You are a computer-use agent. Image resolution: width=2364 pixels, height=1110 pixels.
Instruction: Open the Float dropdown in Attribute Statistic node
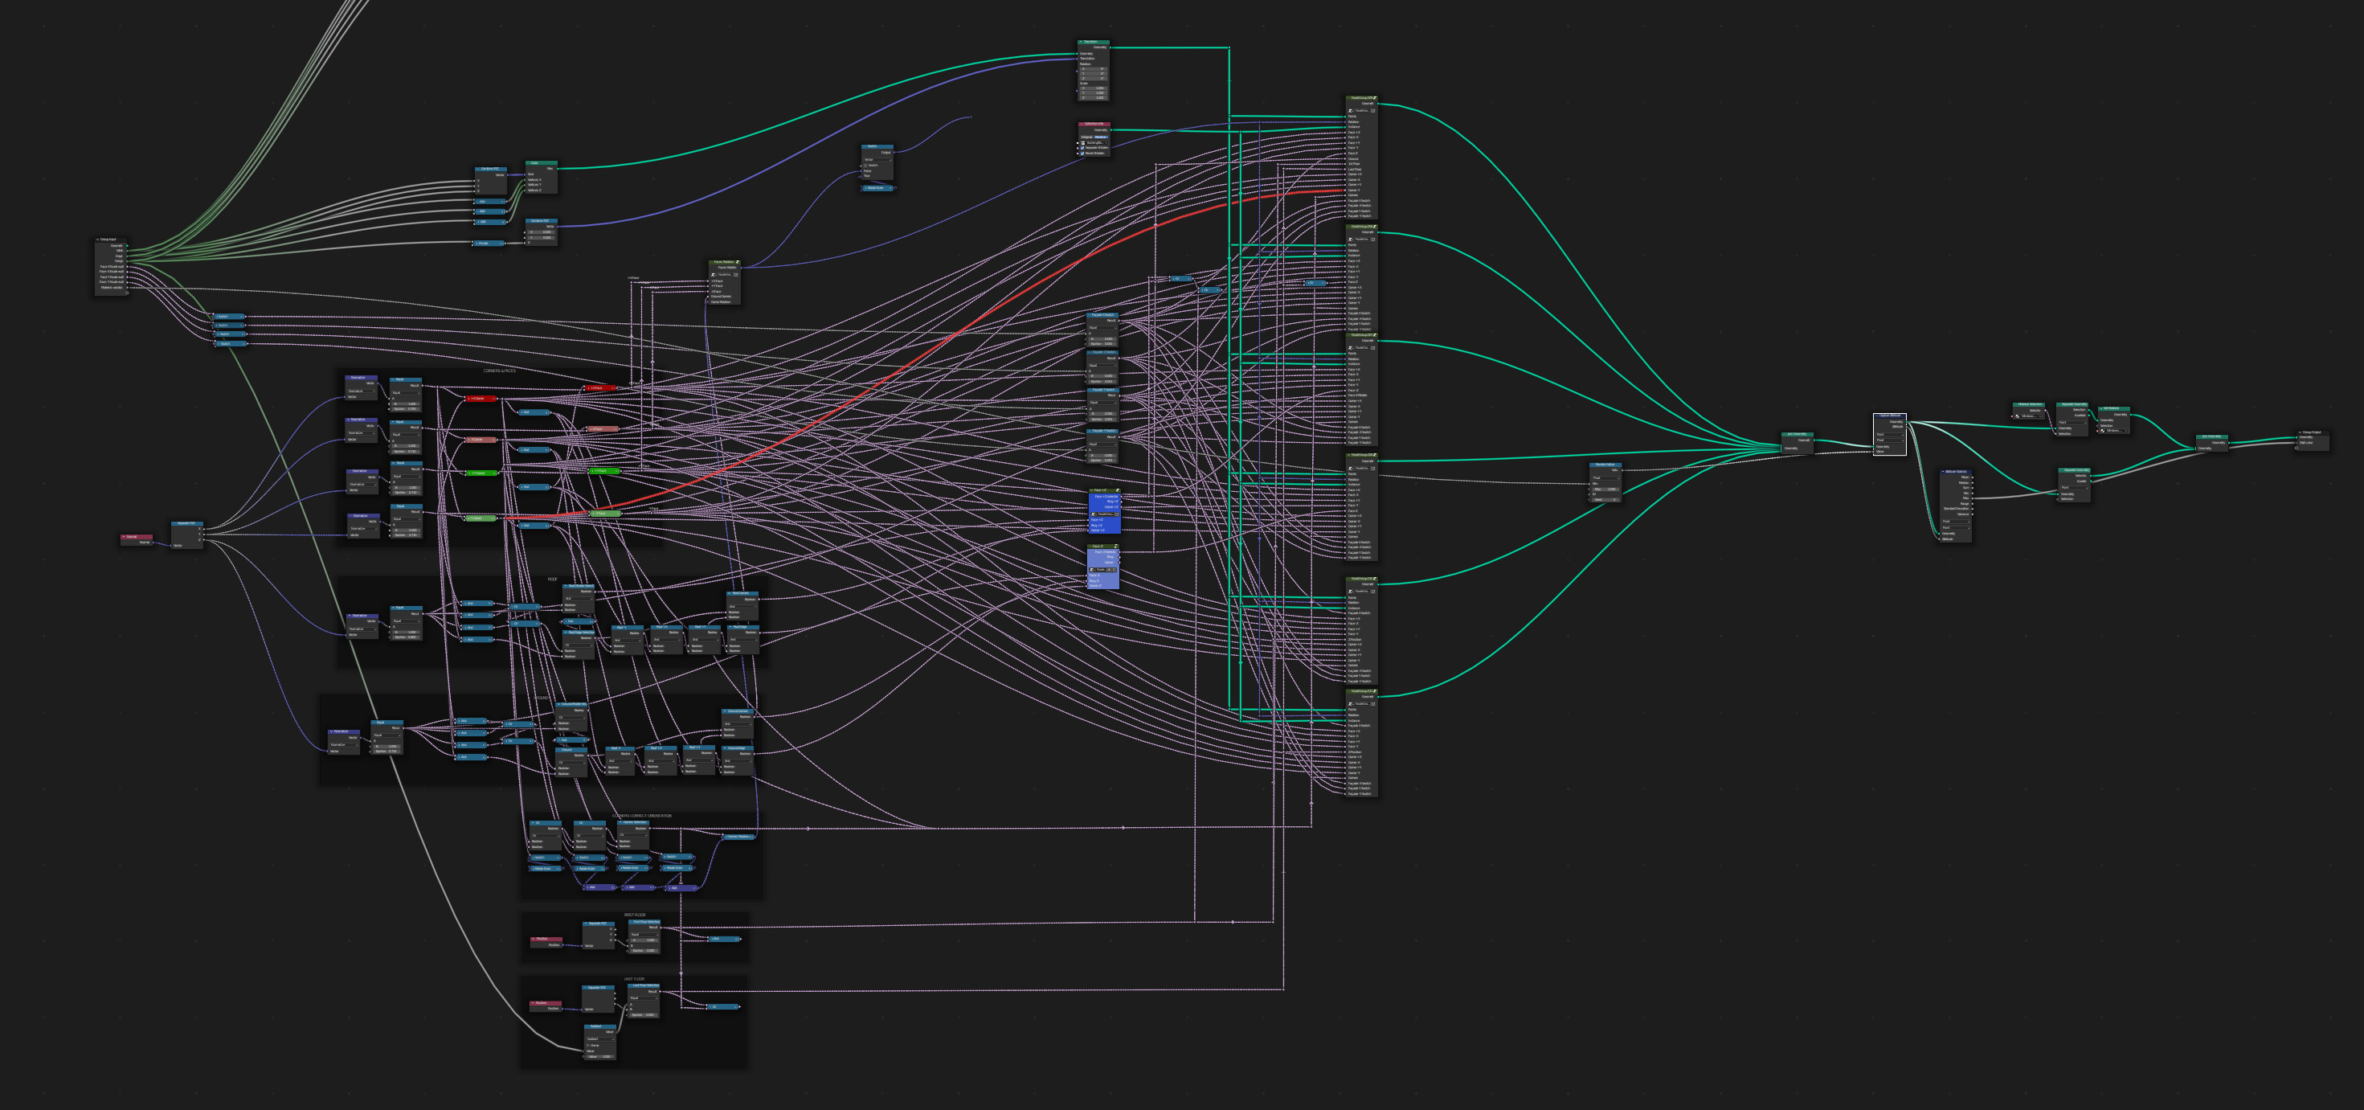click(1956, 522)
